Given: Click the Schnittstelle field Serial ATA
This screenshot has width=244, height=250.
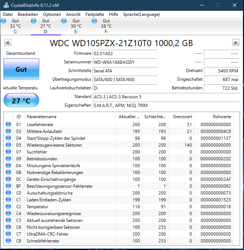Looking at the screenshot, I should click(125, 71).
